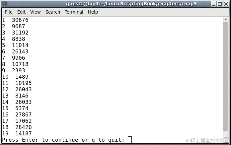The width and height of the screenshot is (231, 145).
Task: Click the cursor after the quit prompt
Action: (x=130, y=140)
